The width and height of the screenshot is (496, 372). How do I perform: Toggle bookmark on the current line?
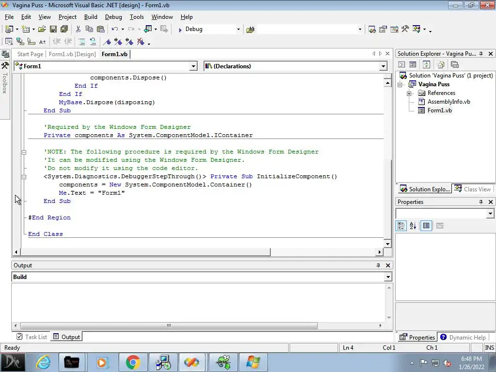click(107, 42)
